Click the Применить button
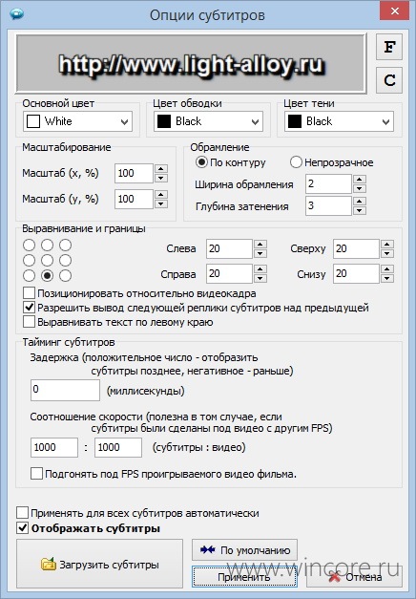The image size is (416, 599). [x=244, y=576]
